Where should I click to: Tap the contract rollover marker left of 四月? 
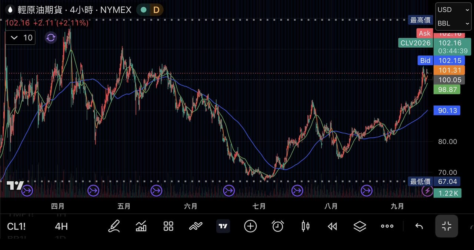27,191
